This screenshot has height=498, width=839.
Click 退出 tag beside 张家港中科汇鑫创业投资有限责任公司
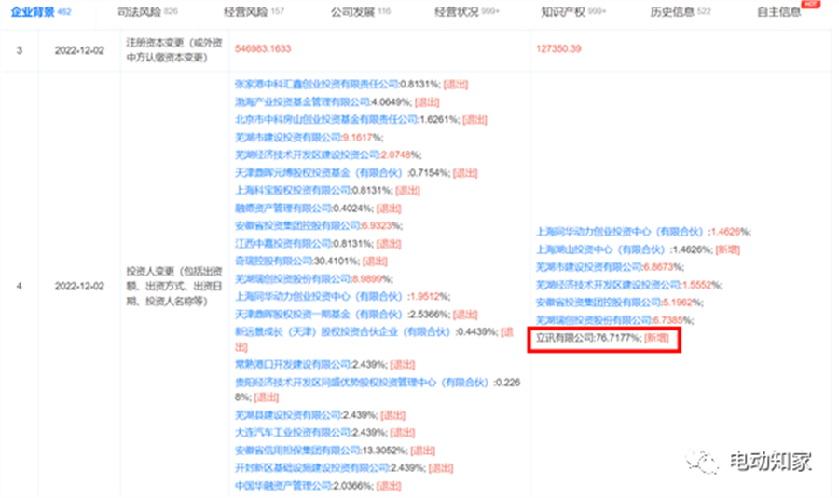click(456, 84)
